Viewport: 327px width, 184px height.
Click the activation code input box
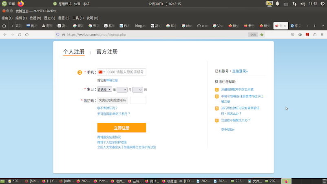(138, 100)
